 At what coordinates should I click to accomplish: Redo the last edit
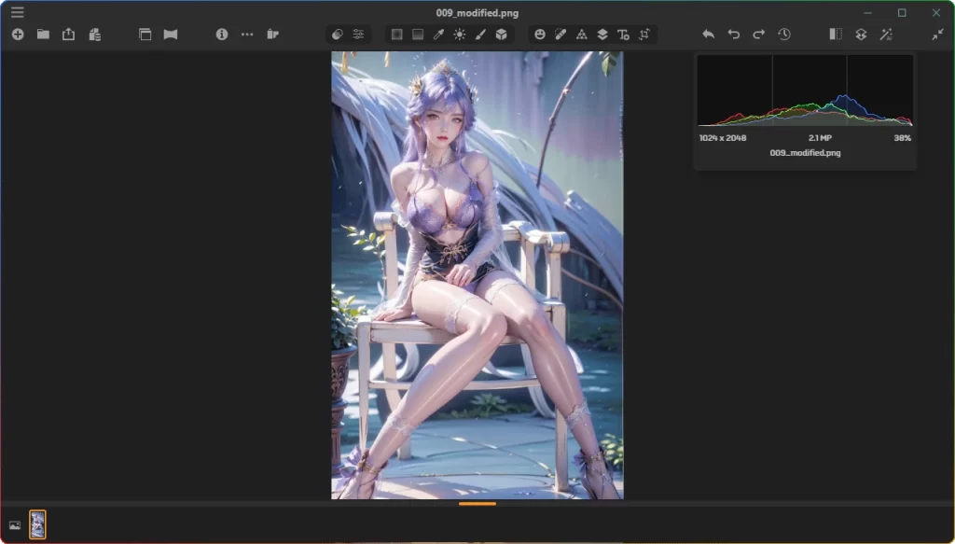(x=758, y=34)
